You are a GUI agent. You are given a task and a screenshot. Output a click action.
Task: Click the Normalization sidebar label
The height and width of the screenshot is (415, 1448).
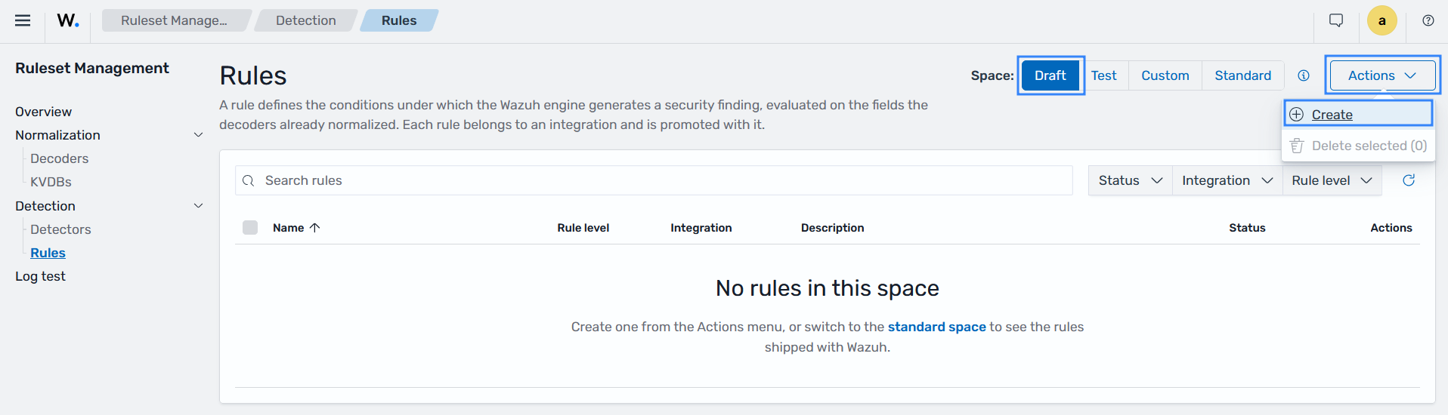click(x=57, y=135)
